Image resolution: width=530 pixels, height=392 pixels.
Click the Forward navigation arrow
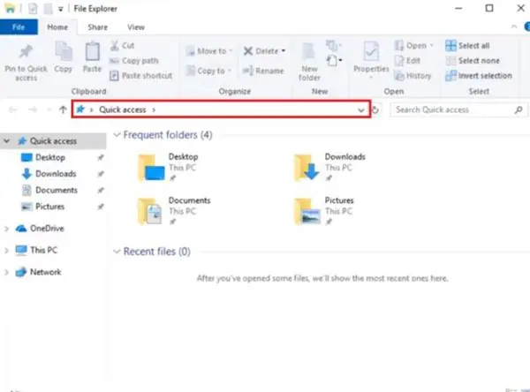(33, 109)
